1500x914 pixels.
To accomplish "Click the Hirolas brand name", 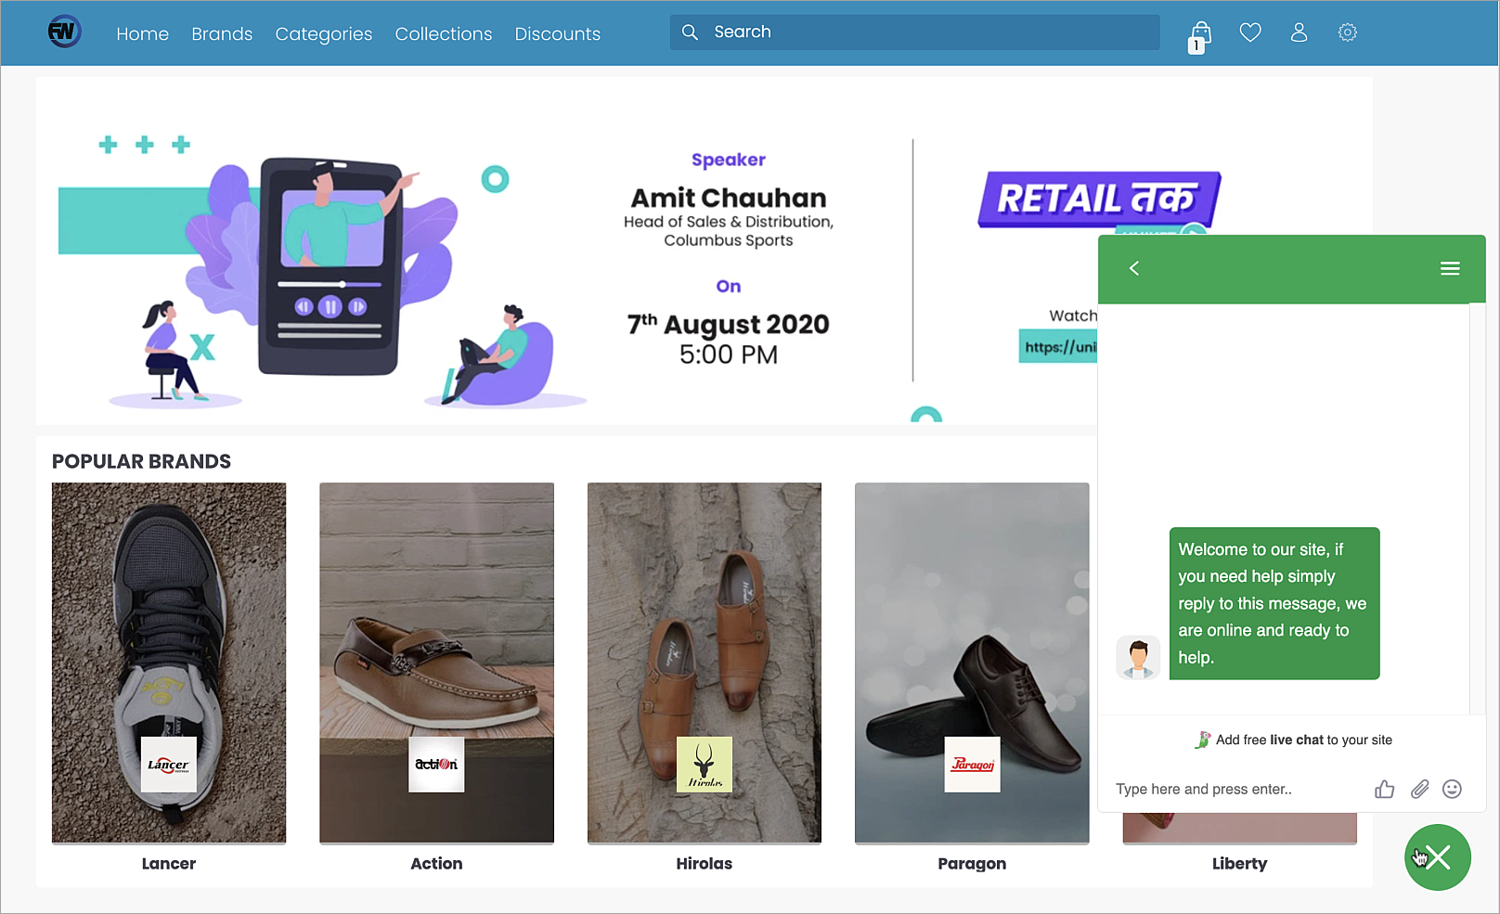I will pos(705,864).
